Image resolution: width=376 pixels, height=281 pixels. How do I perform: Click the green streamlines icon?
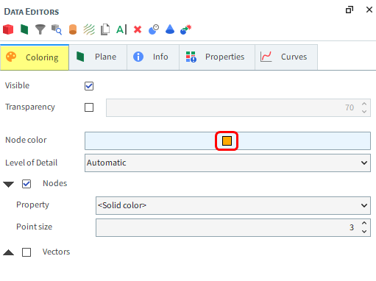(x=89, y=29)
